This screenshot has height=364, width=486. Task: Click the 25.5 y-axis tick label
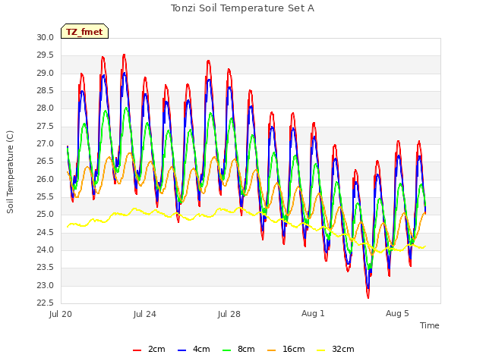46,196
